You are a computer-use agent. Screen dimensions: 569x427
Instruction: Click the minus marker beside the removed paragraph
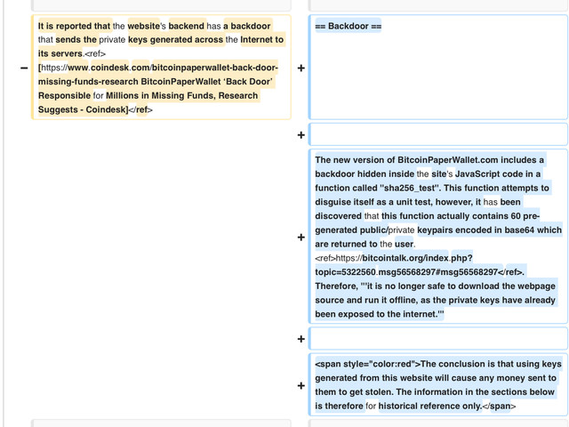(24, 68)
